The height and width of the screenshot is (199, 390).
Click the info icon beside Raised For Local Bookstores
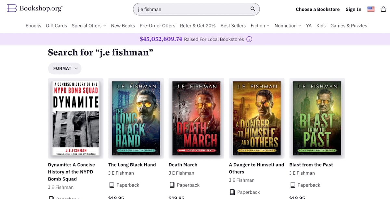[x=249, y=39]
